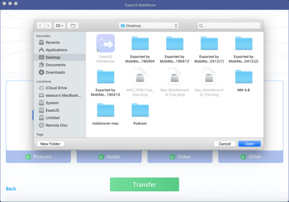289x202 pixels.
Task: Click the Tags header in the sidebar
Action: tap(40, 135)
